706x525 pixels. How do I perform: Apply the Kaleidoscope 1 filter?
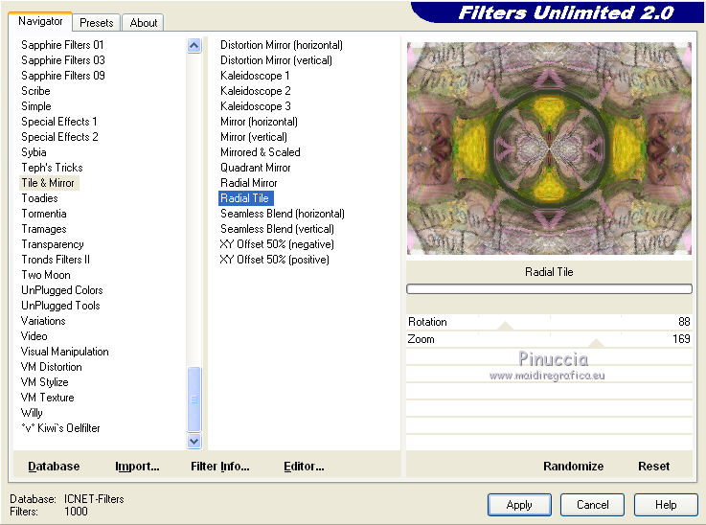point(255,76)
